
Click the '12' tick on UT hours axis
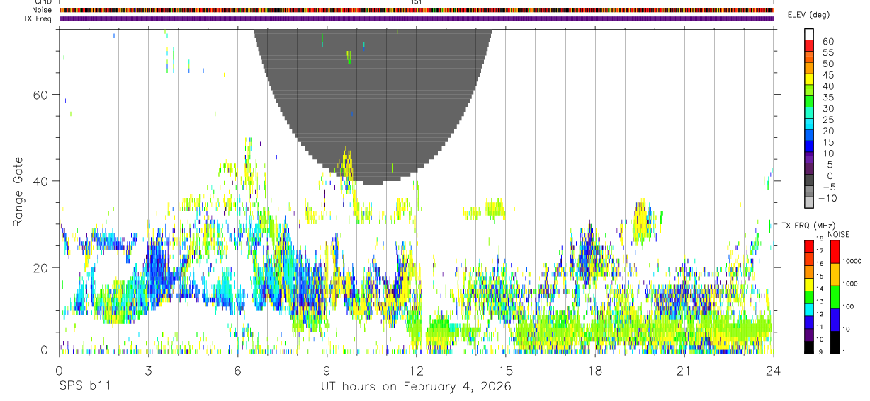point(417,371)
